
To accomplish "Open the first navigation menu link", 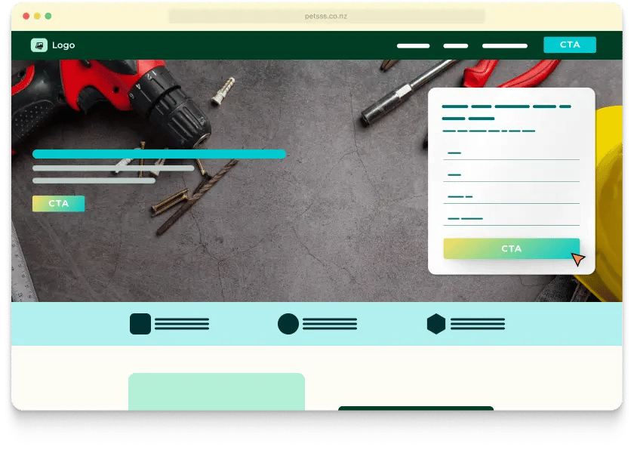I will tap(413, 46).
